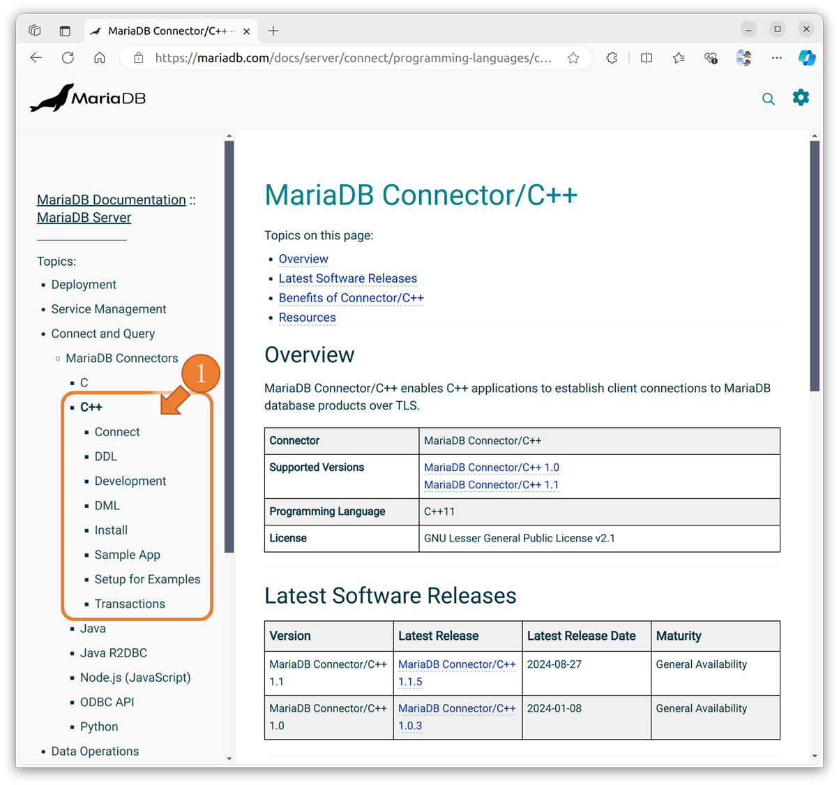Viewport: 839px width, 785px height.
Task: Open the Settings and more ellipsis menu
Action: tap(776, 58)
